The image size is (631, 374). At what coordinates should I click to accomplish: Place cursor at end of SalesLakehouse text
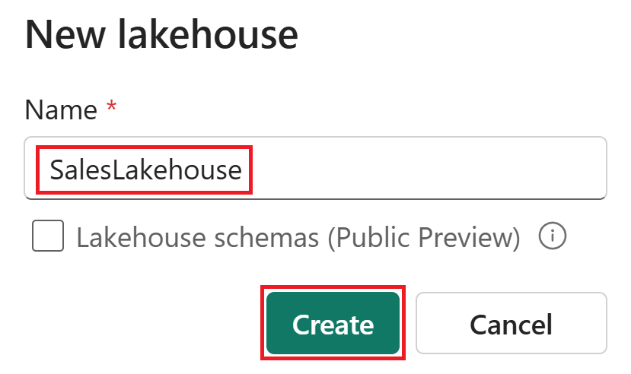(x=243, y=169)
